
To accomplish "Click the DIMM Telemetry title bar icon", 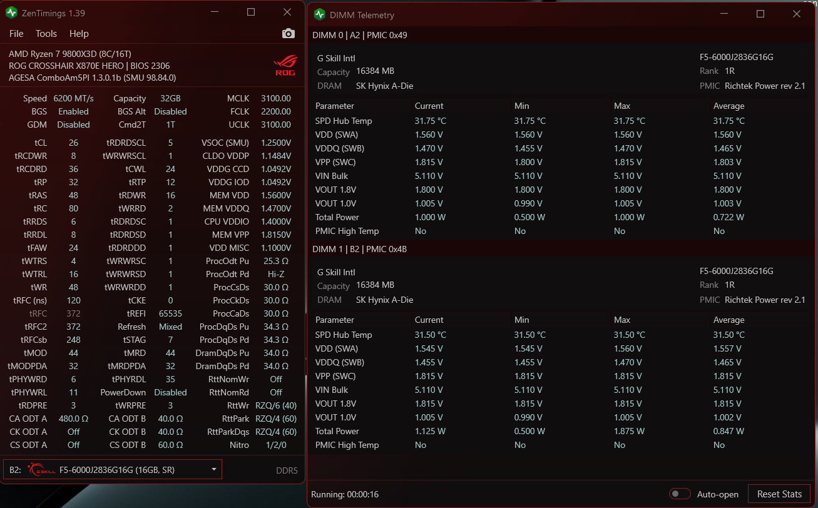I will click(x=319, y=14).
